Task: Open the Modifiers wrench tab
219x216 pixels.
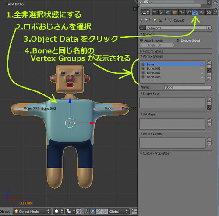Action: coord(188,12)
